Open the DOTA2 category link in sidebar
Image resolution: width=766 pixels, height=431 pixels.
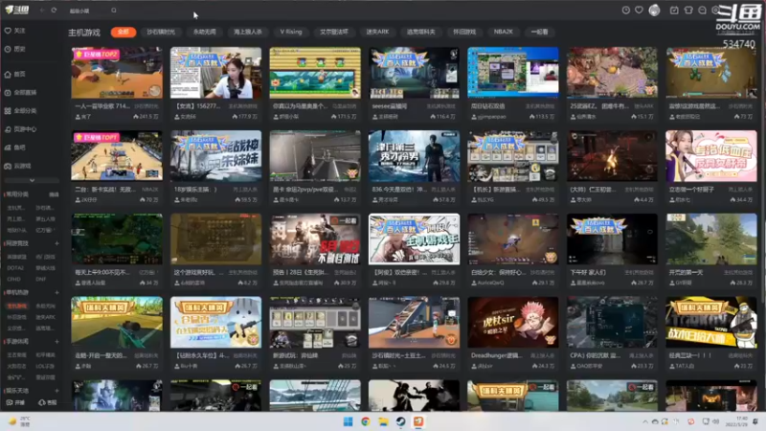pyautogui.click(x=15, y=268)
